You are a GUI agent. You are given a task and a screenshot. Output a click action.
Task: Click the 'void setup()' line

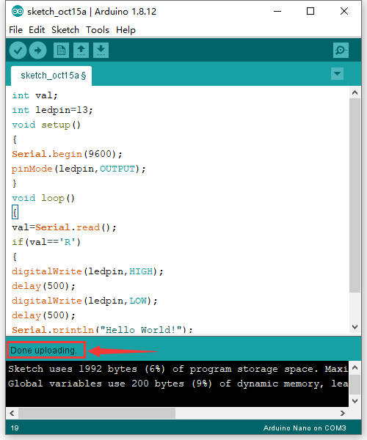pyautogui.click(x=46, y=125)
